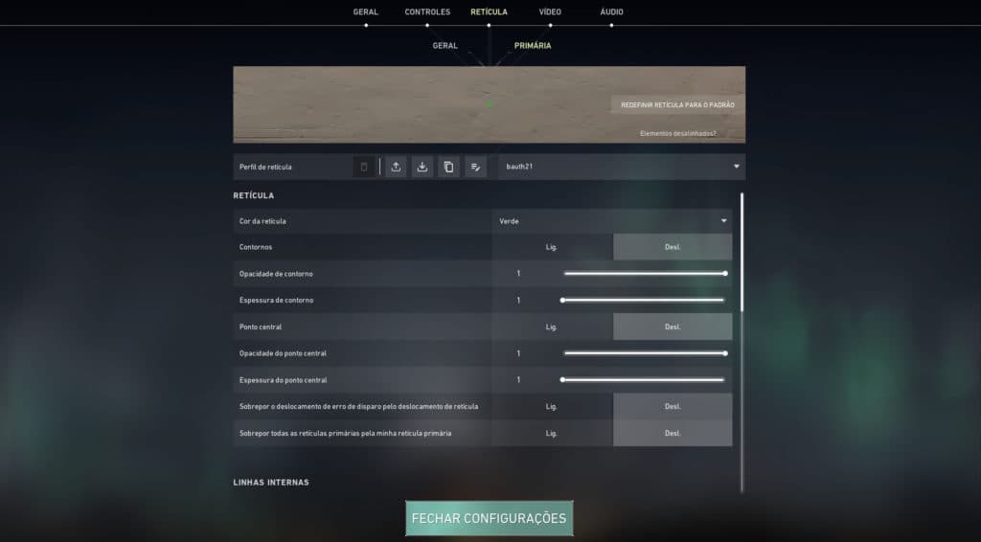
Task: Click the duplicate crosshair profile icon
Action: 448,167
